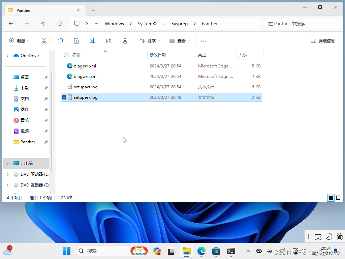345x259 pixels.
Task: Open the View dropdown menu
Action: tap(180, 41)
